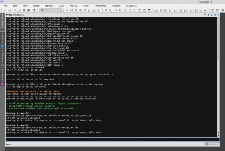Click the Redo arrow in the toolbar
Viewport: 225px width, 151px height.
[x=10, y=10]
